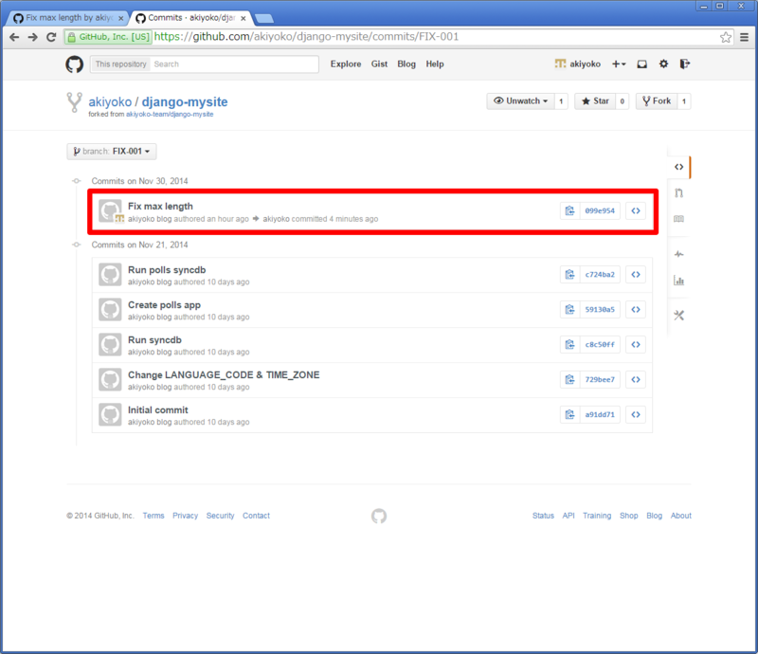The width and height of the screenshot is (758, 654).
Task: Open the notifications inbox icon
Action: pos(642,64)
